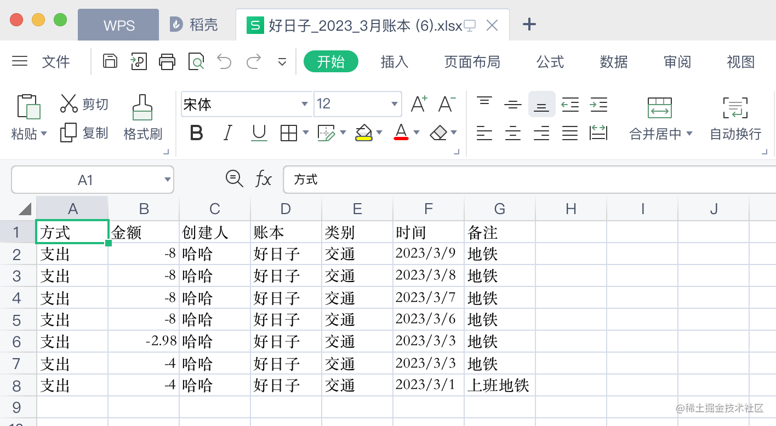Expand the 合并居中 dropdown arrow

689,134
